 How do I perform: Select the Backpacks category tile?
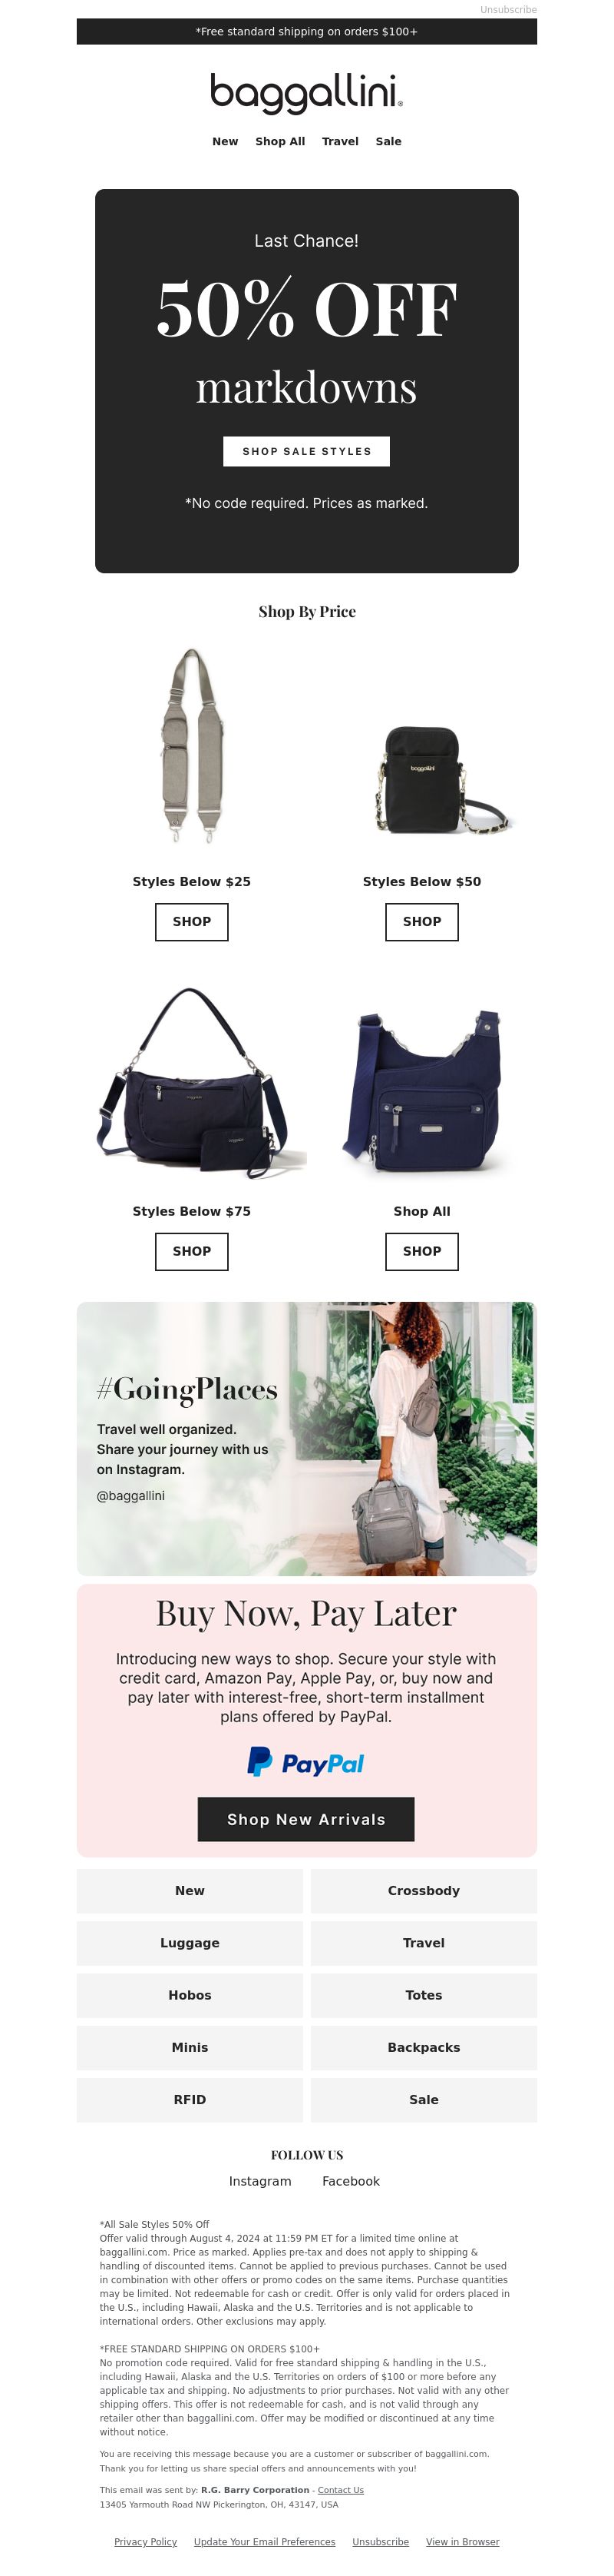click(x=424, y=2047)
